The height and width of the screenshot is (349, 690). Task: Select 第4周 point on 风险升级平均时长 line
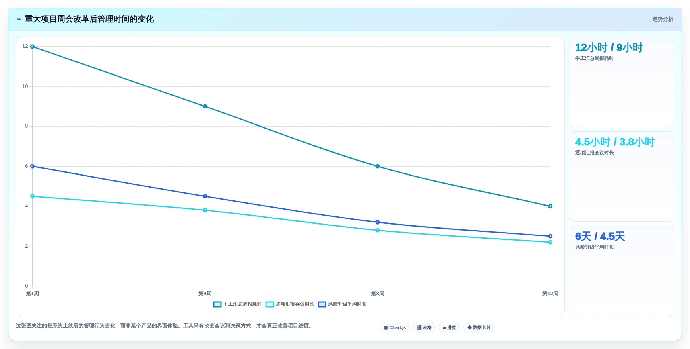[x=205, y=196]
